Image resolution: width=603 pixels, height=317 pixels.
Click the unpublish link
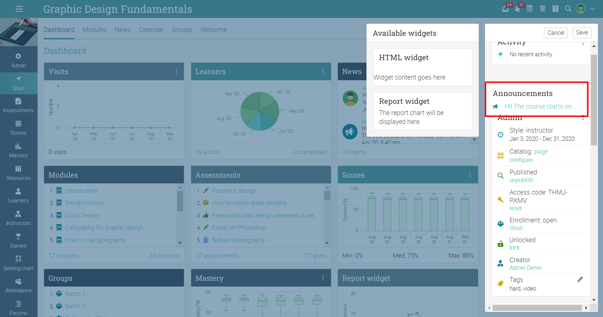point(521,180)
